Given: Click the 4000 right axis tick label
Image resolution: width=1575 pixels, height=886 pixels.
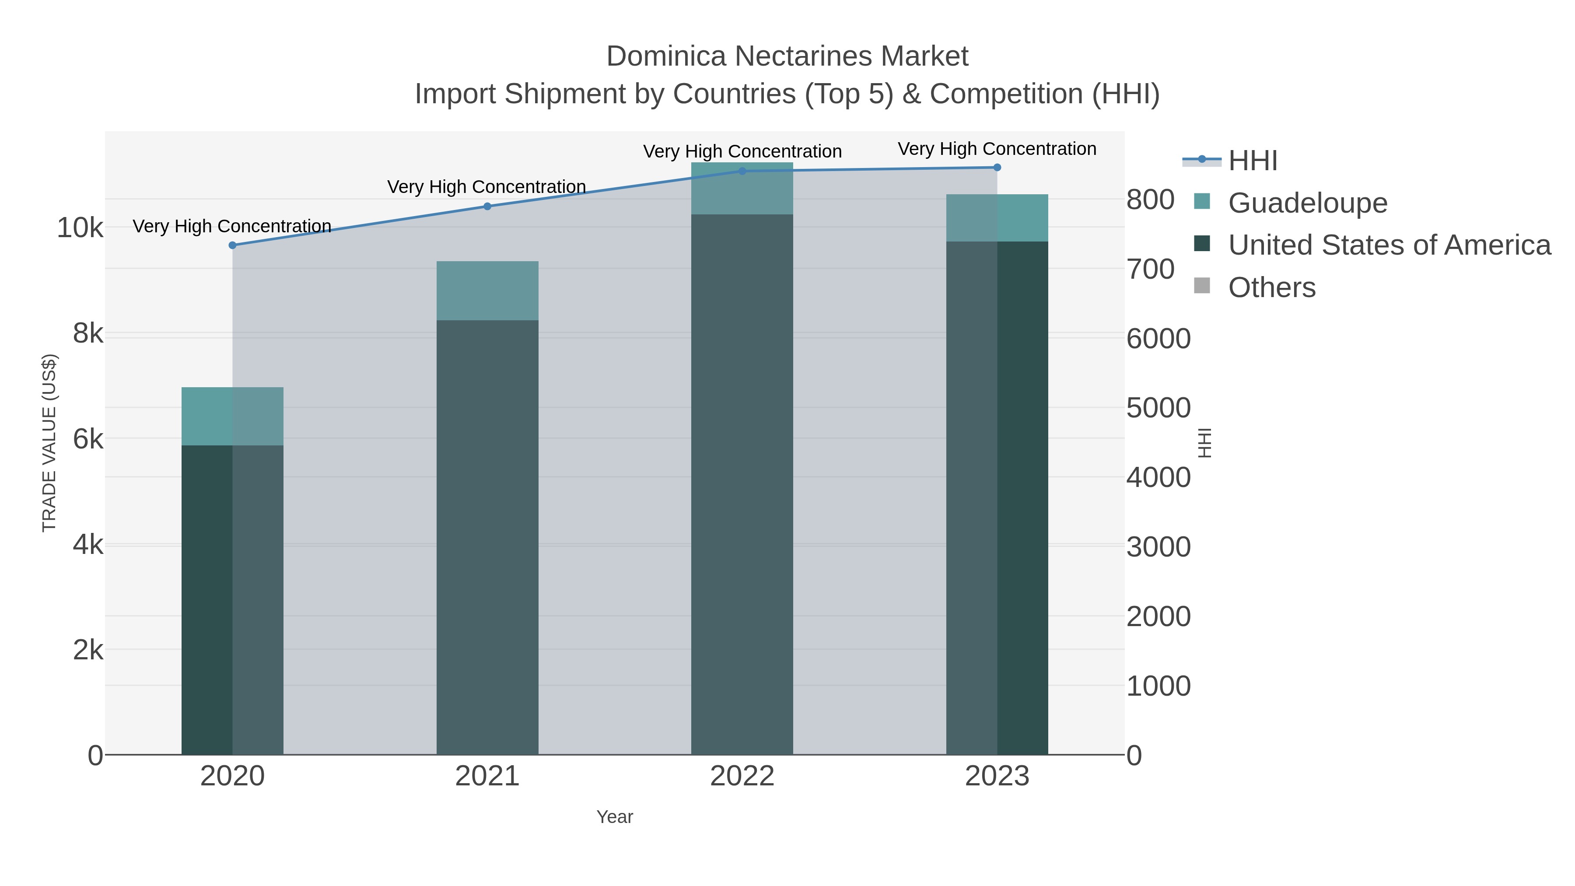Looking at the screenshot, I should 1158,477.
